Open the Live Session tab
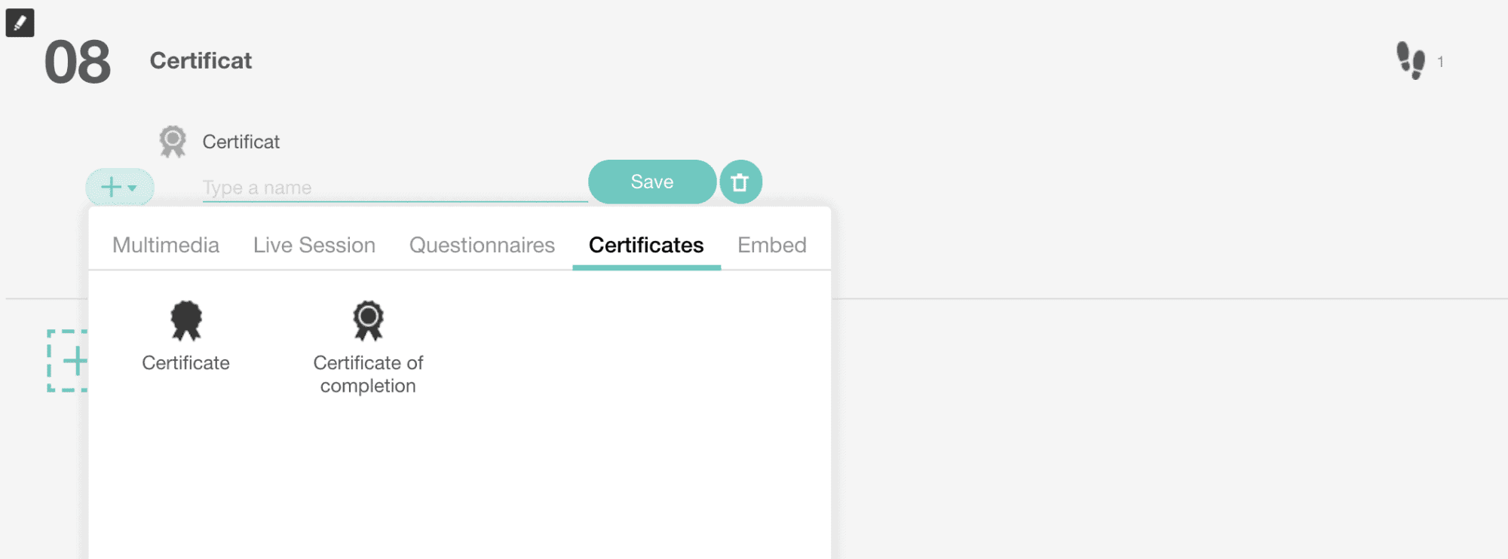This screenshot has width=1508, height=559. pyautogui.click(x=314, y=246)
